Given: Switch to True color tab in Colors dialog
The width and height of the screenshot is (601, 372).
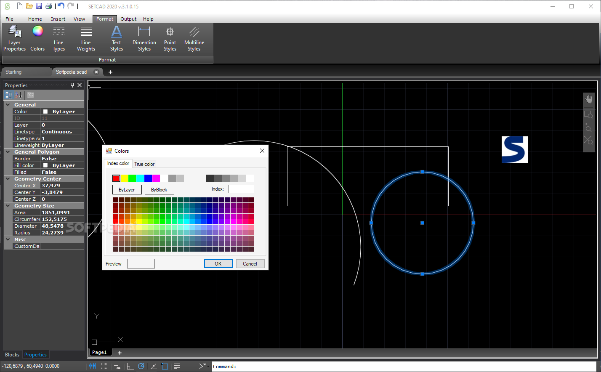Looking at the screenshot, I should coord(144,164).
